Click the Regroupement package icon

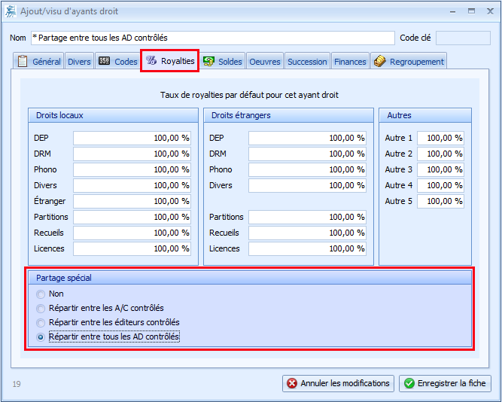pos(379,62)
